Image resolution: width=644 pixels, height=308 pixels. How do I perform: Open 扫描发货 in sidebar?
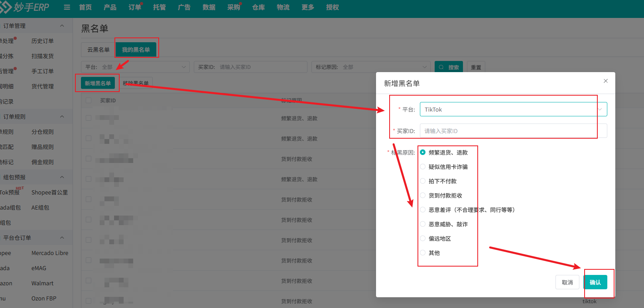(43, 56)
